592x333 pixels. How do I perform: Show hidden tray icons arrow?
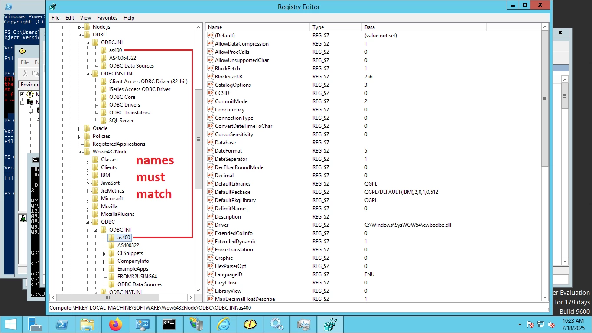pyautogui.click(x=520, y=324)
